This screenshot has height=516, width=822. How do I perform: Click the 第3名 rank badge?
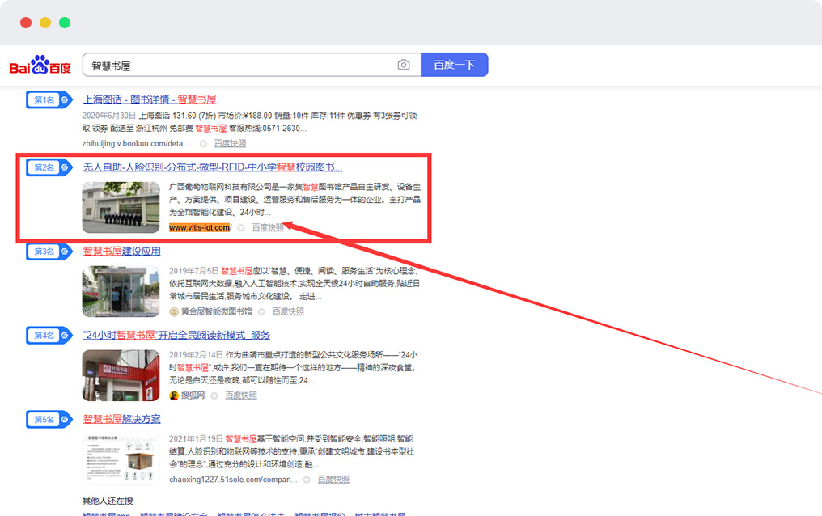click(49, 252)
